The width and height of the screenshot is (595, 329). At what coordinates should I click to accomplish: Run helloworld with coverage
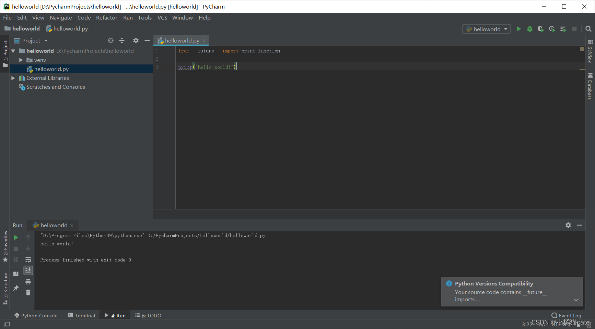coord(541,29)
